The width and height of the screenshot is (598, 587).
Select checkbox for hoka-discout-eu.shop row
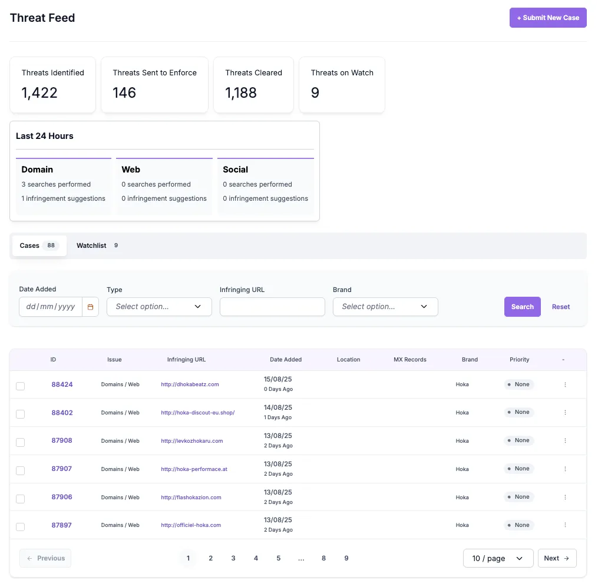point(20,414)
